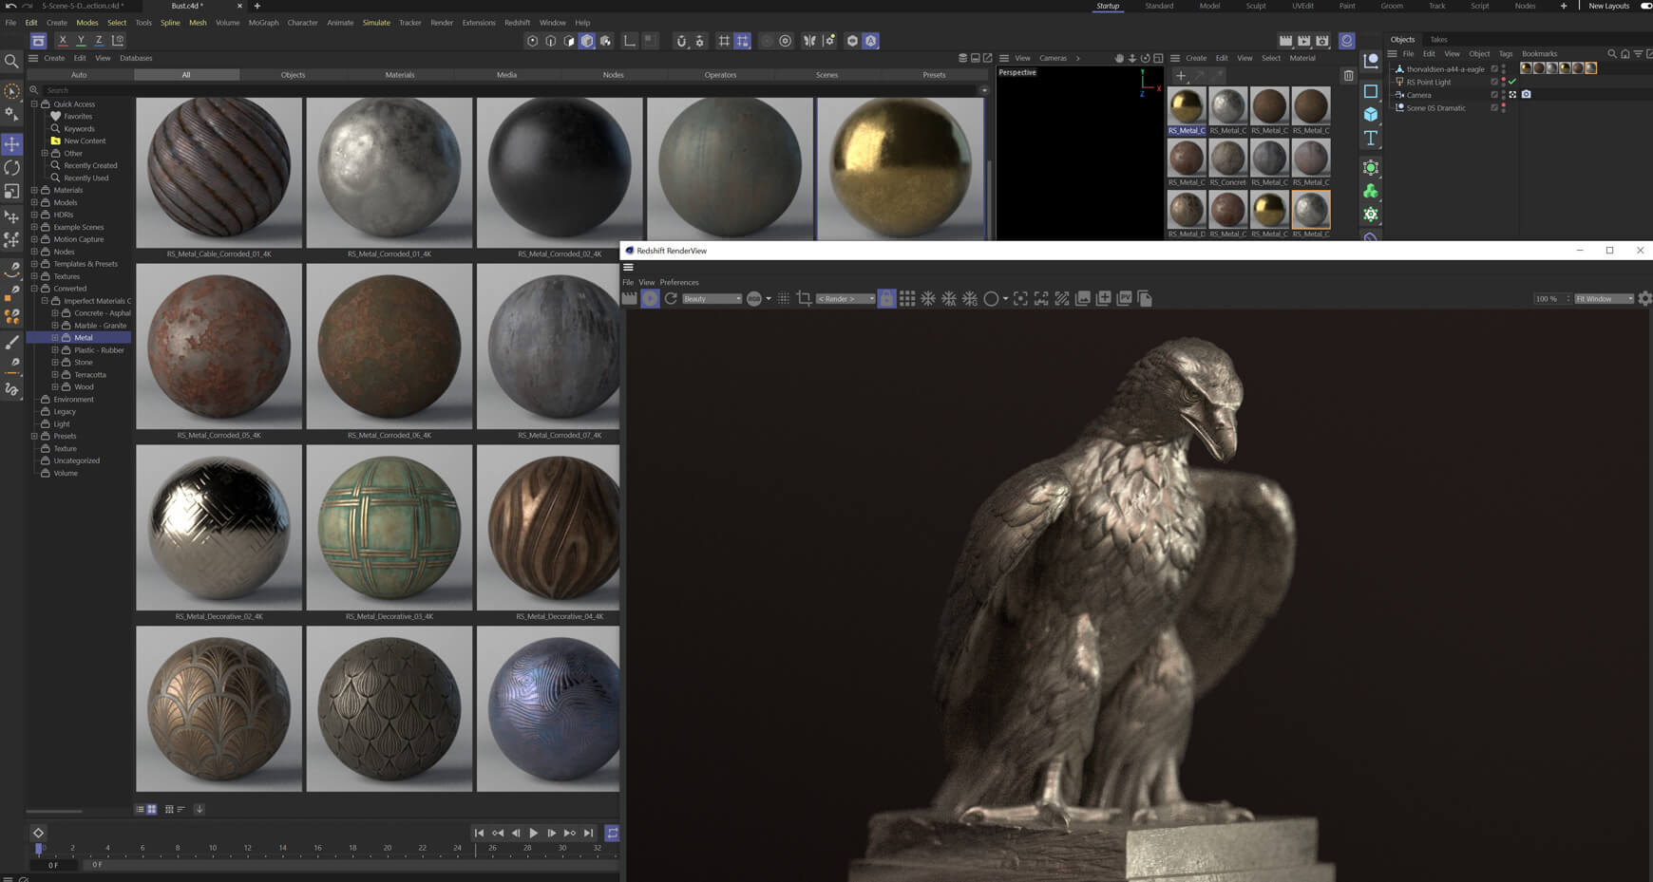Image resolution: width=1653 pixels, height=882 pixels.
Task: Switch to the Takes tab
Action: click(1438, 40)
